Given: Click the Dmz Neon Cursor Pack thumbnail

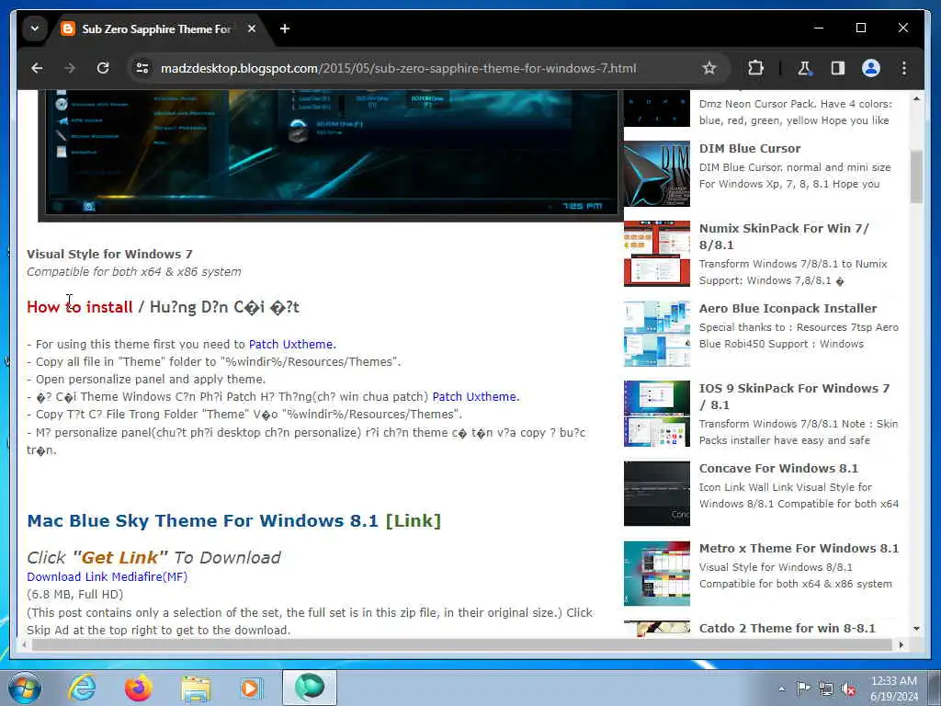Looking at the screenshot, I should [x=656, y=108].
